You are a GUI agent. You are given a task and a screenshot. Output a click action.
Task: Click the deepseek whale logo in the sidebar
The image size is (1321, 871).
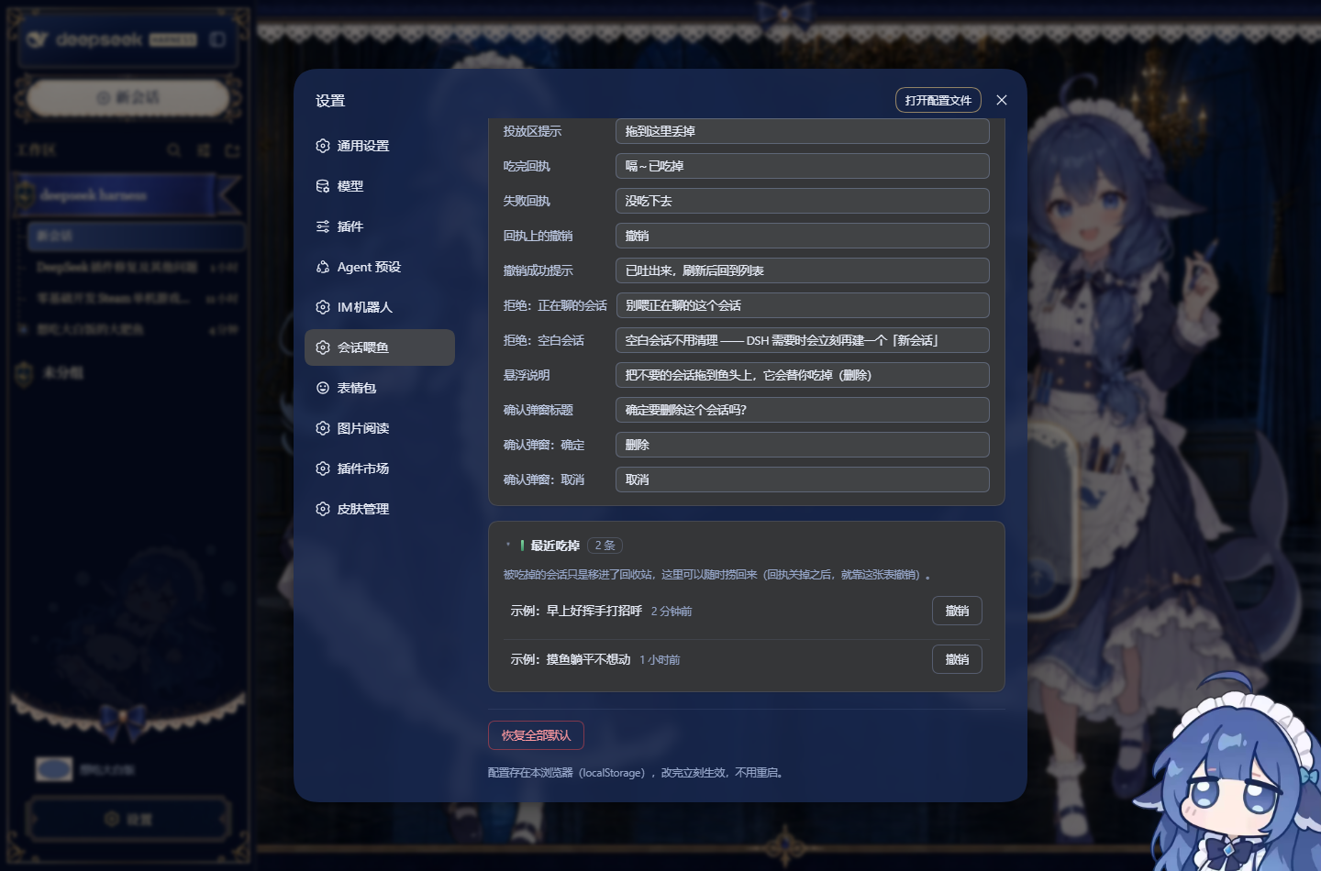pos(37,39)
